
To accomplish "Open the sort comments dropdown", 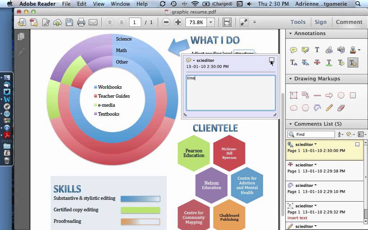I will click(340, 134).
